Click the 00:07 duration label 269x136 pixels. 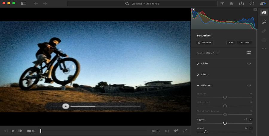[x=156, y=131]
